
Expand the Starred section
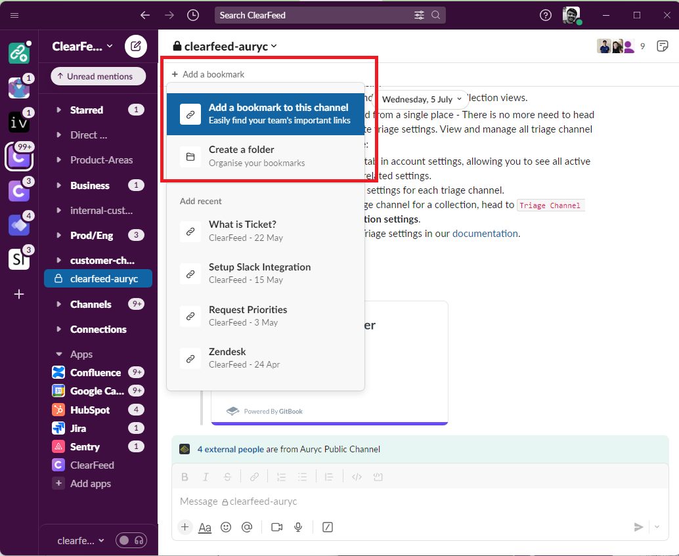pyautogui.click(x=59, y=110)
